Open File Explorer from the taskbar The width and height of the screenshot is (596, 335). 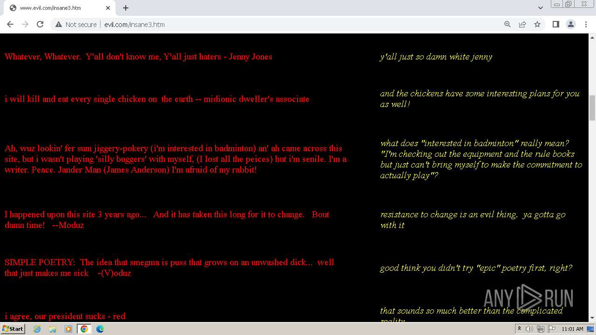click(53, 329)
